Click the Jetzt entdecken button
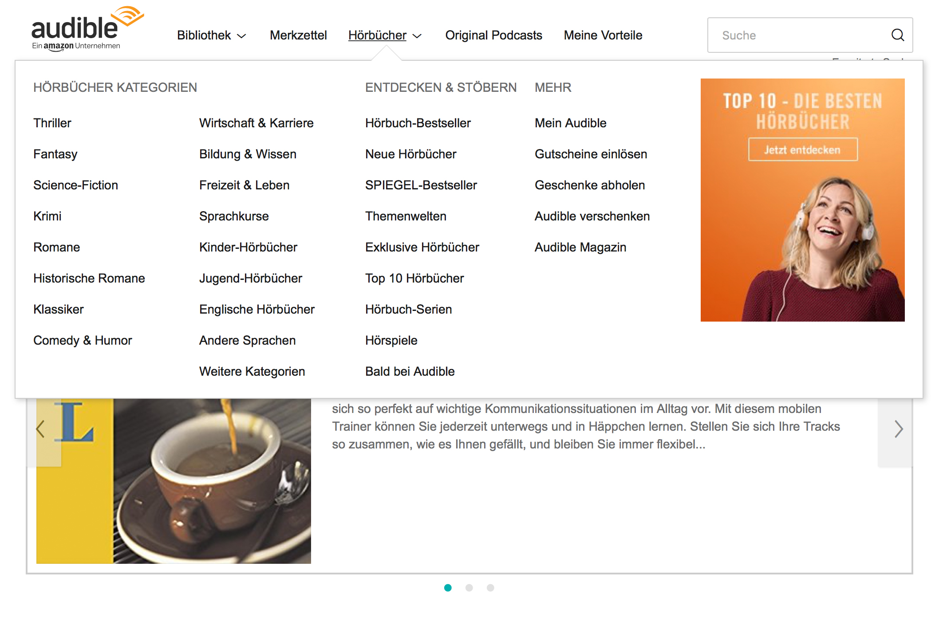 (x=802, y=150)
